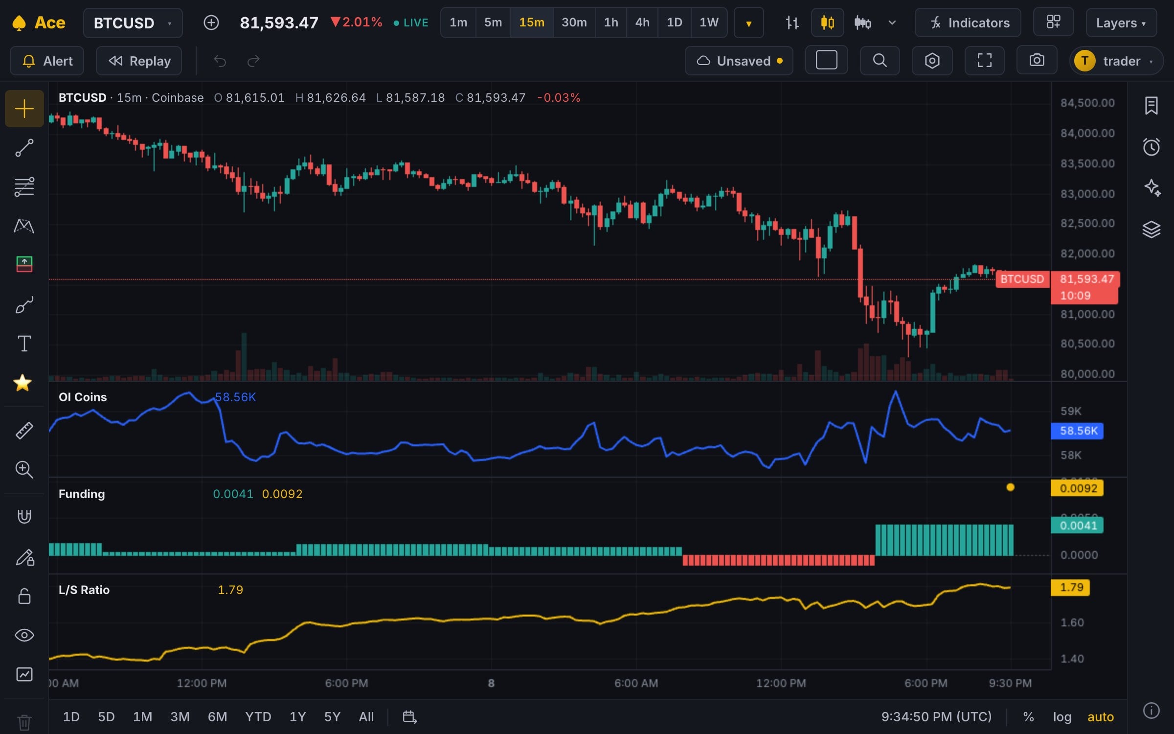Open watchlist panel in right sidebar
This screenshot has width=1174, height=734.
click(1151, 105)
